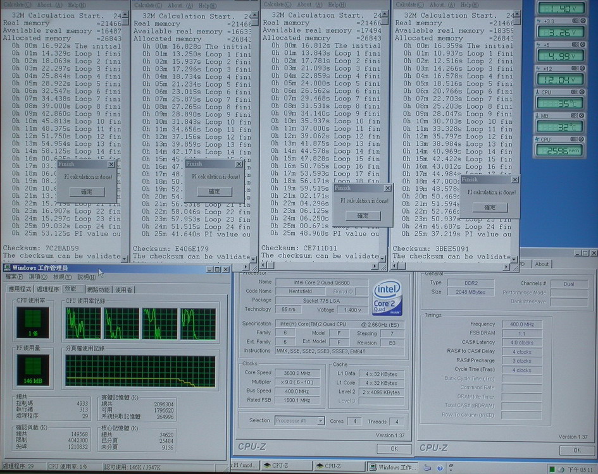Open settings of the +3.3 voltage gadget

pos(576,21)
